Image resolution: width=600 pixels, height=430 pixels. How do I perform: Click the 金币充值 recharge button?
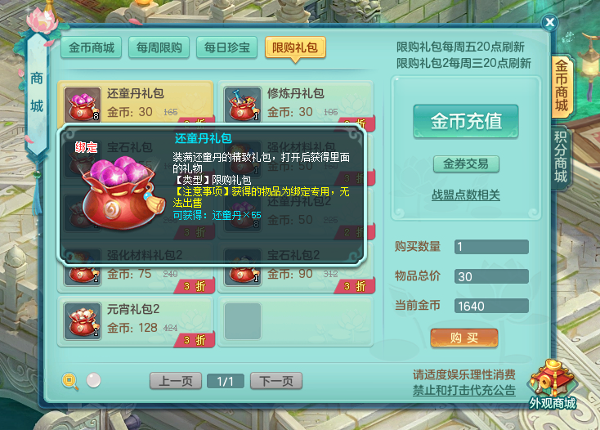click(466, 121)
